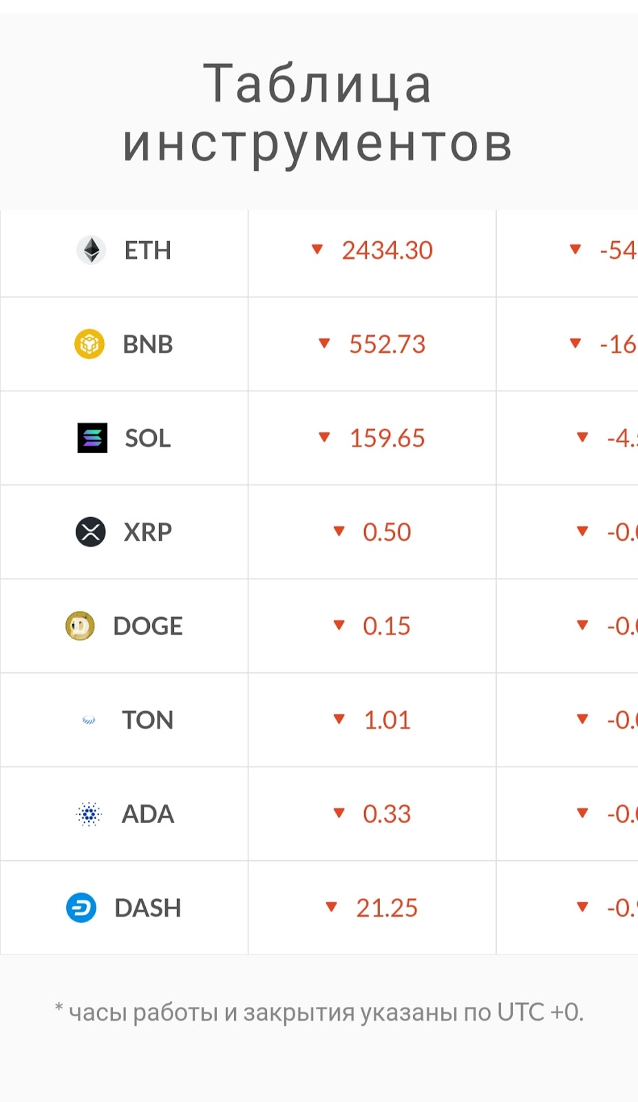
Task: Select the small TON logo icon
Action: tap(89, 720)
